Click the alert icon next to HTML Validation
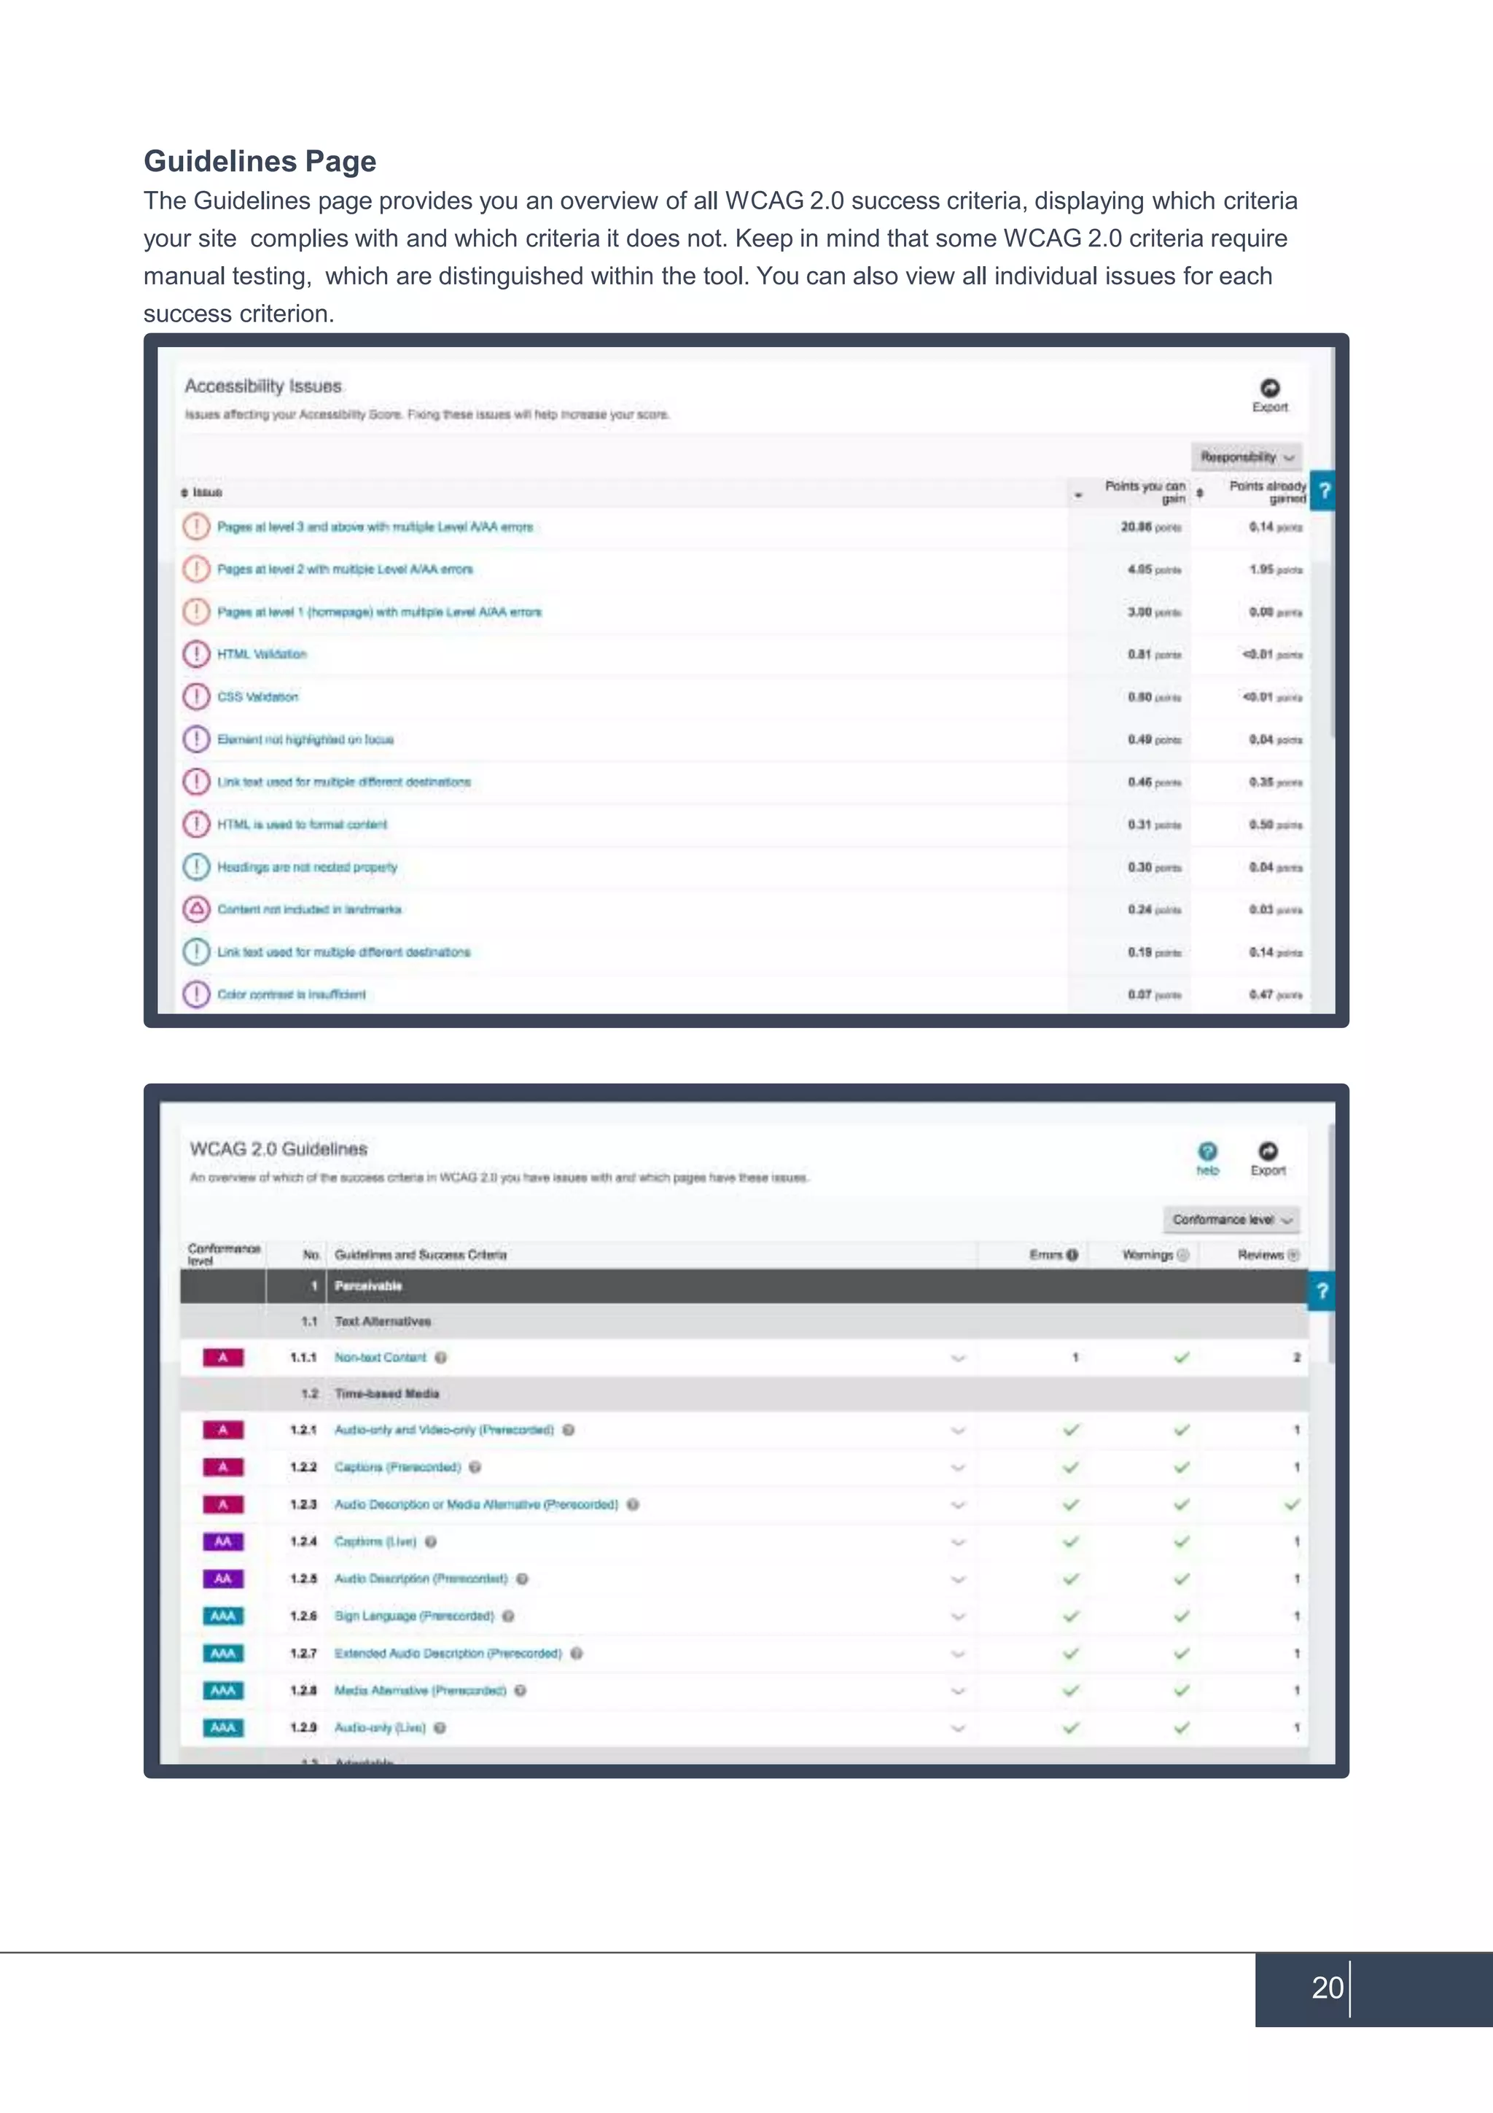This screenshot has height=2113, width=1493. 196,654
